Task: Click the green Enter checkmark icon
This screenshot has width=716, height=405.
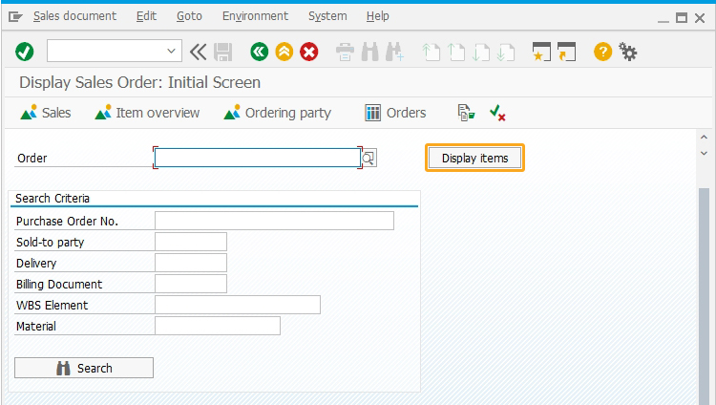Action: tap(25, 52)
